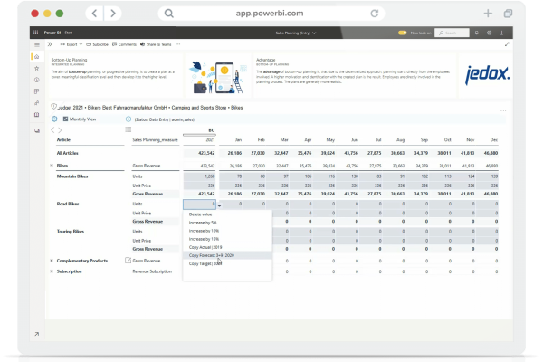Image resolution: width=543 pixels, height=362 pixels.
Task: Click the browser address bar app.powerbi.com
Action: pyautogui.click(x=270, y=14)
